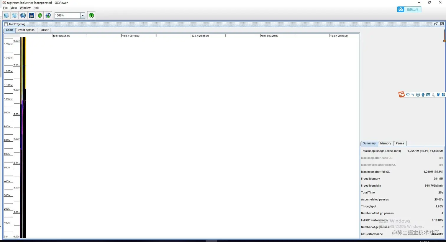Screen dimensions: 446x242
Task: Click the 19-6-4 20:20:00 timeline marker
Action: click(270, 36)
